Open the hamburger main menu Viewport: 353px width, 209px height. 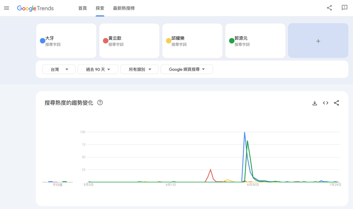click(7, 8)
